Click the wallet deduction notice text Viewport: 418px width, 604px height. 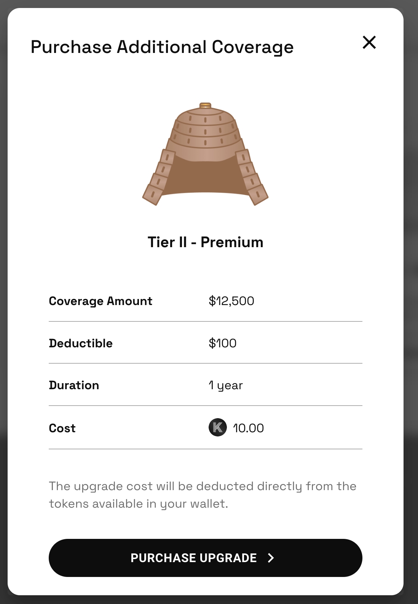coord(202,495)
